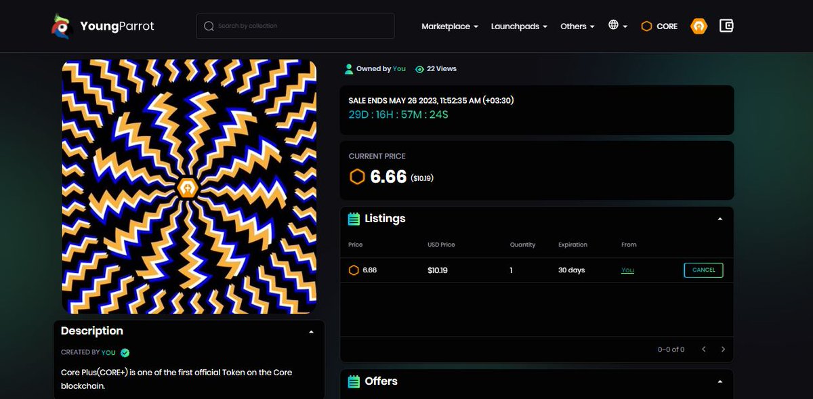Open the Launchpads menu

518,26
